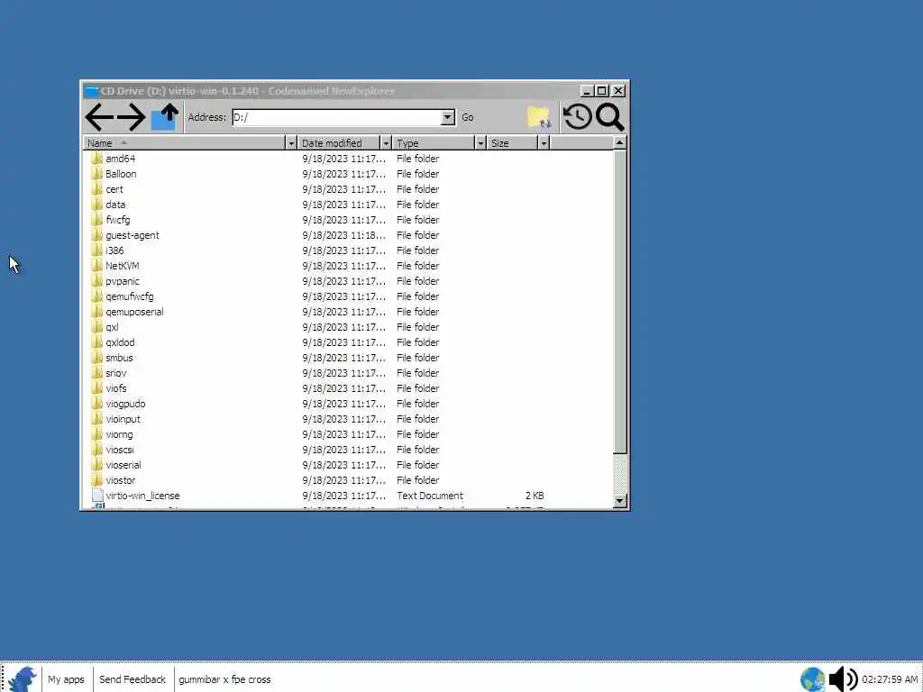Click the 2 KB size value
The image size is (923, 692).
535,496
